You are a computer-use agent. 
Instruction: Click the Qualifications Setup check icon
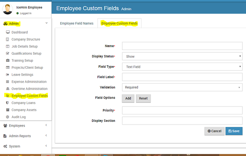click(7, 53)
